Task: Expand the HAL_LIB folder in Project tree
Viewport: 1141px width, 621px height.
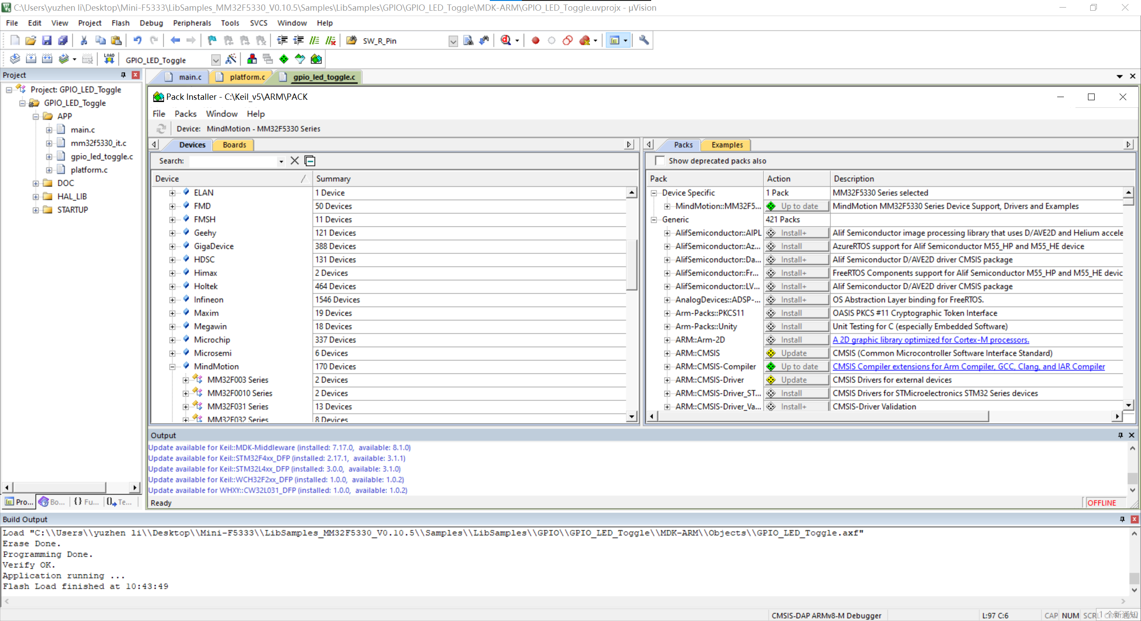Action: click(x=36, y=196)
